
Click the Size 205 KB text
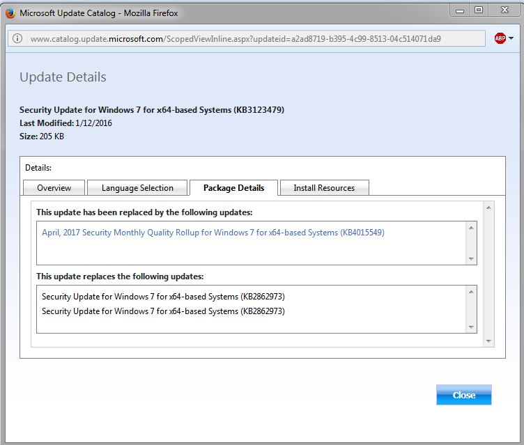pyautogui.click(x=41, y=136)
